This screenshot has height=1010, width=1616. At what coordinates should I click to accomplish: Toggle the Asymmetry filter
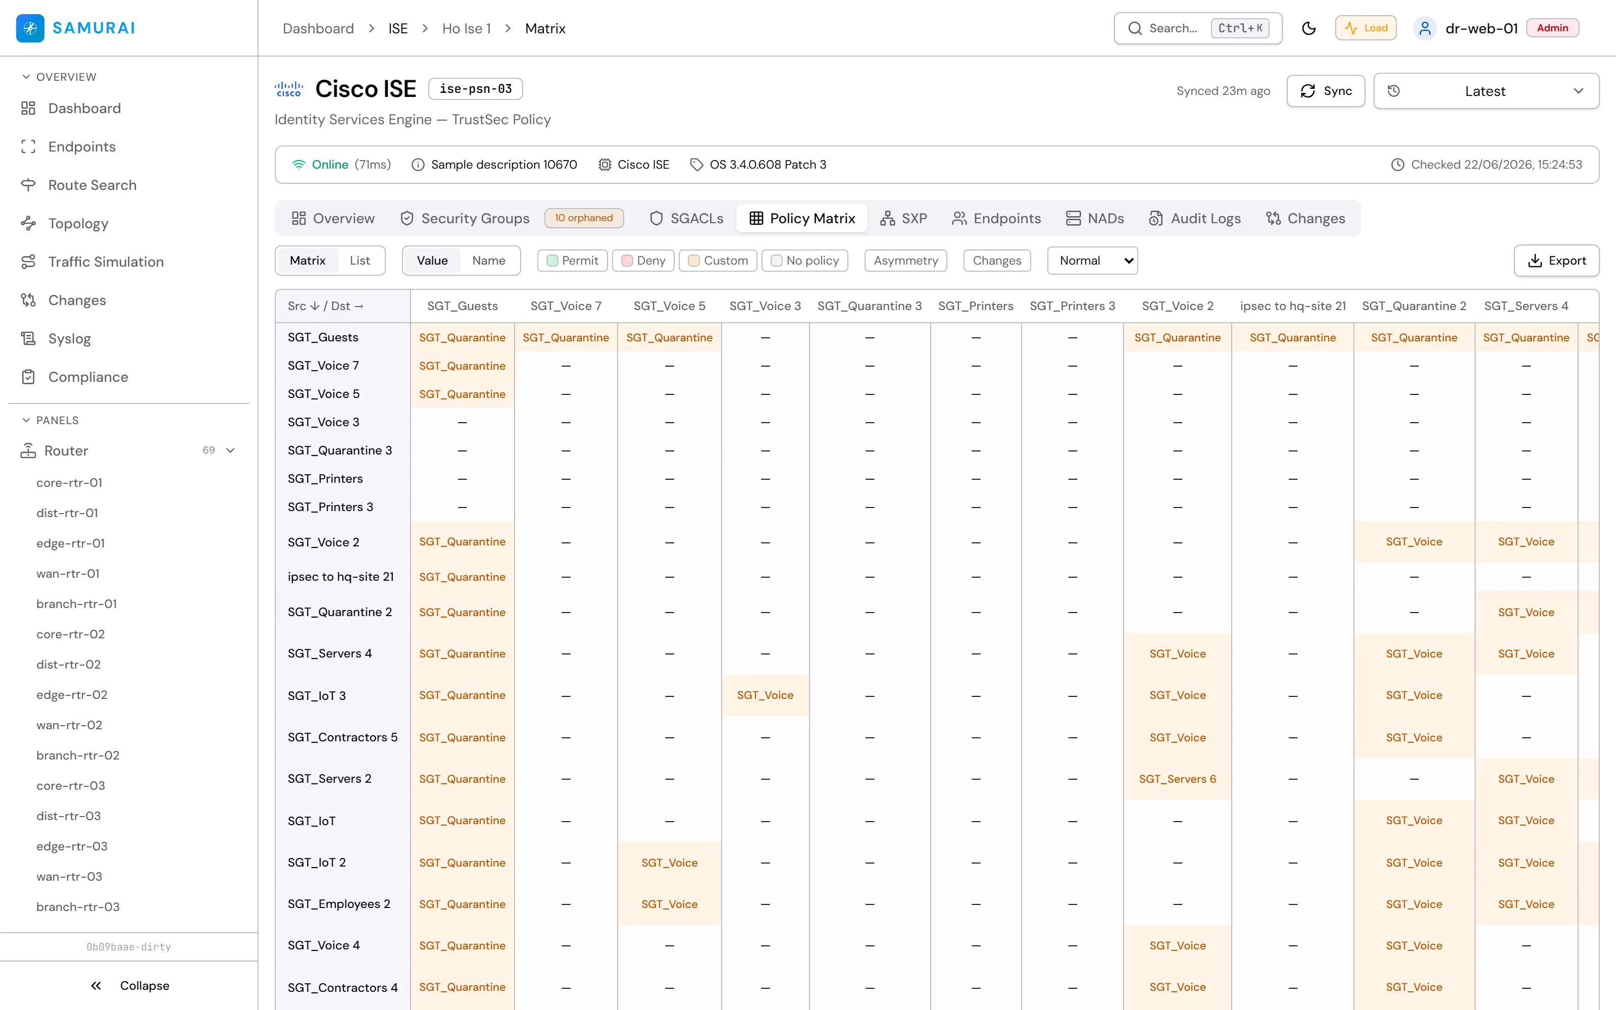pyautogui.click(x=905, y=261)
